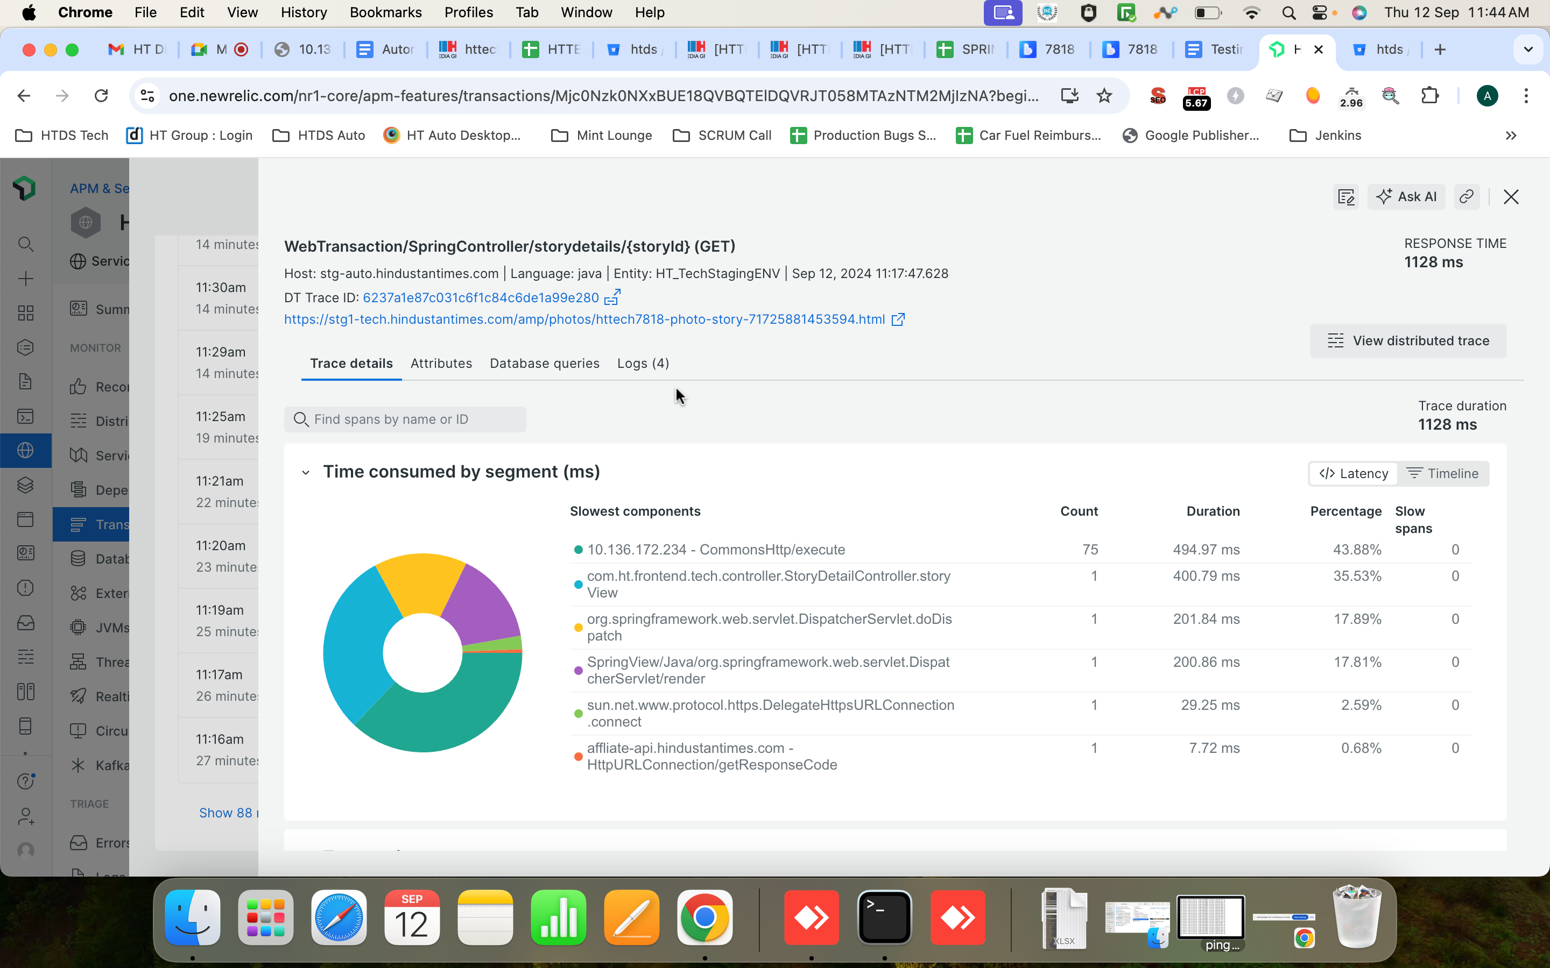Open the stg1-tech hindustantimes photo story URL
This screenshot has height=968, width=1550.
tap(584, 319)
